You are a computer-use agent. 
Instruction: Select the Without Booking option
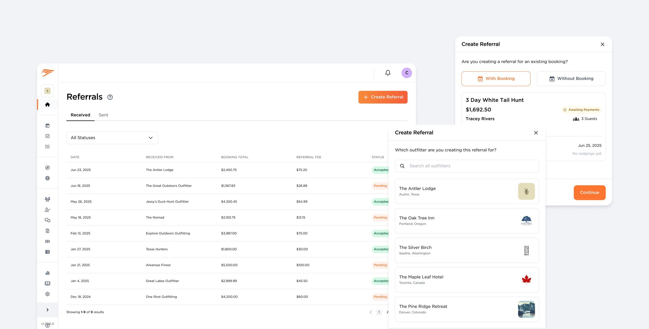[571, 79]
